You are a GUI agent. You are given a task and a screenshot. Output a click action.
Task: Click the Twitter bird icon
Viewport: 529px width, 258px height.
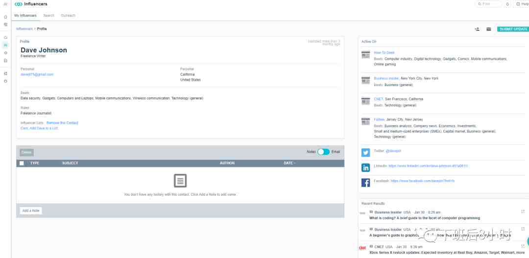[x=366, y=153]
